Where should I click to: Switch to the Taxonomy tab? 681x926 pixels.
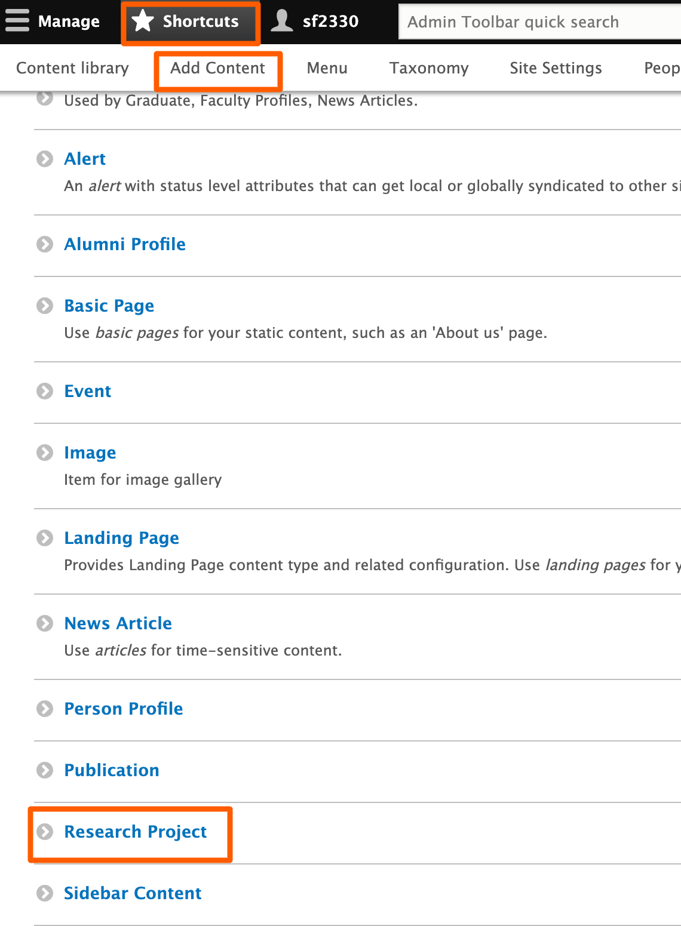429,68
